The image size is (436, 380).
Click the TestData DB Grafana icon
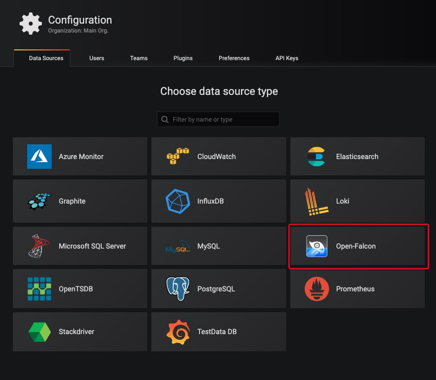click(178, 332)
